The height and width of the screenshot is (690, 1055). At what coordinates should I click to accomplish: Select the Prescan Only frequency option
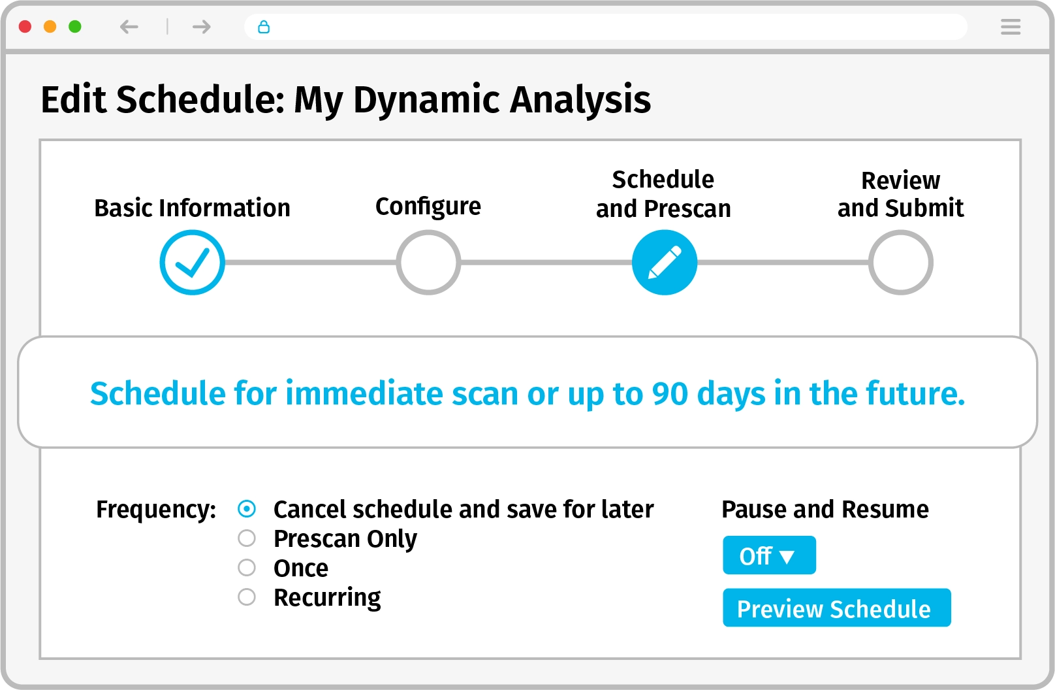(247, 538)
